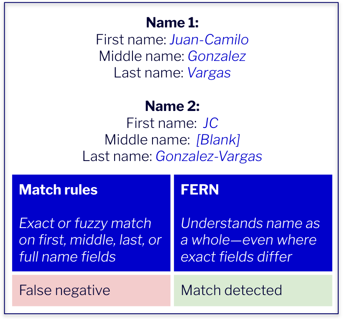Select the exact or fuzzy match description
The width and height of the screenshot is (343, 319).
coord(90,240)
